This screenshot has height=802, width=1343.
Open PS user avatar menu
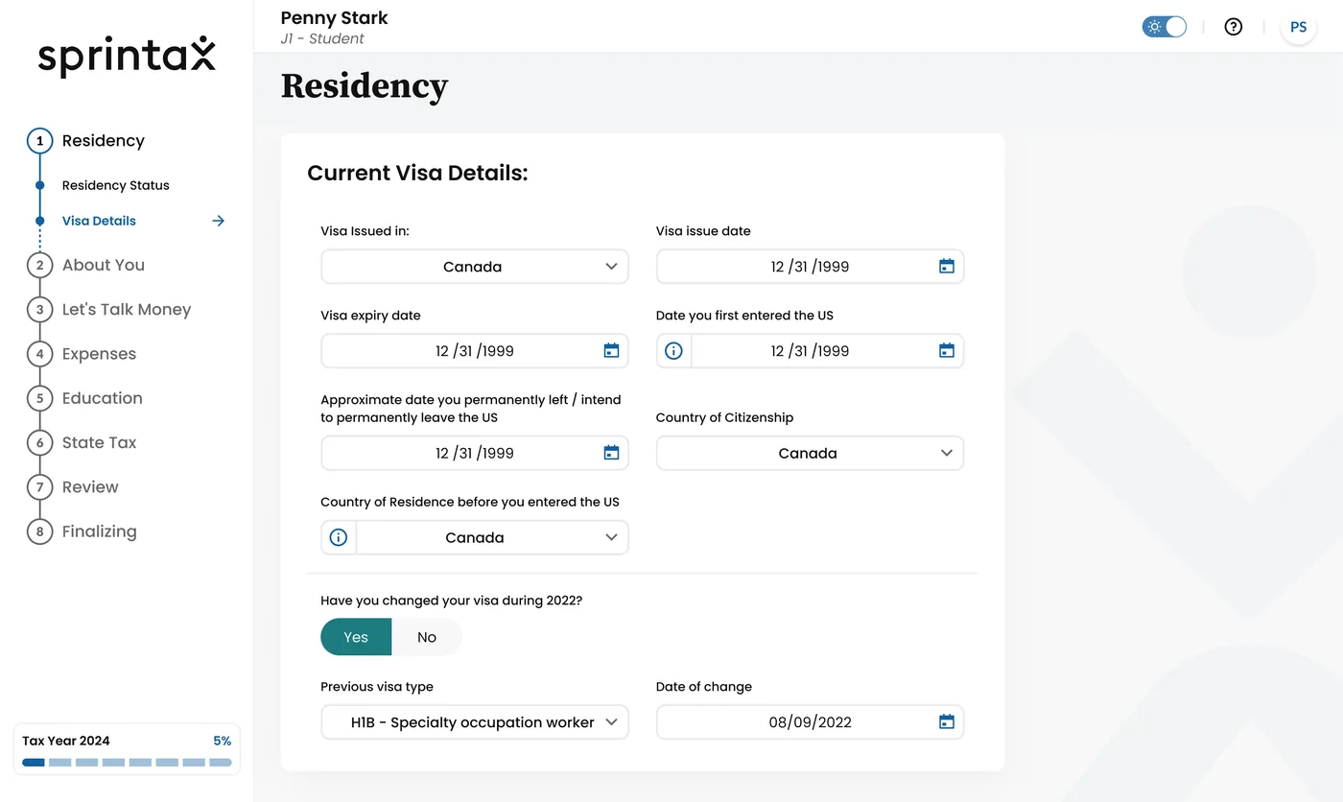click(x=1298, y=27)
